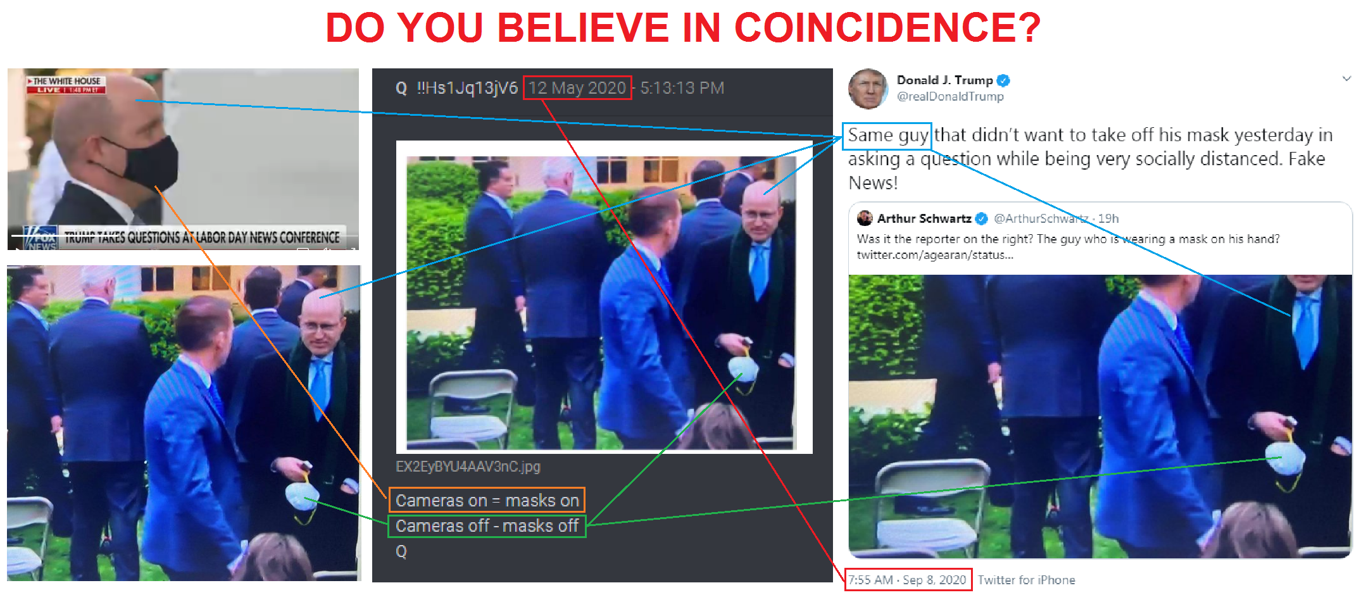
Task: Open the masked reporter Fox News screenshot
Action: pyautogui.click(x=183, y=159)
